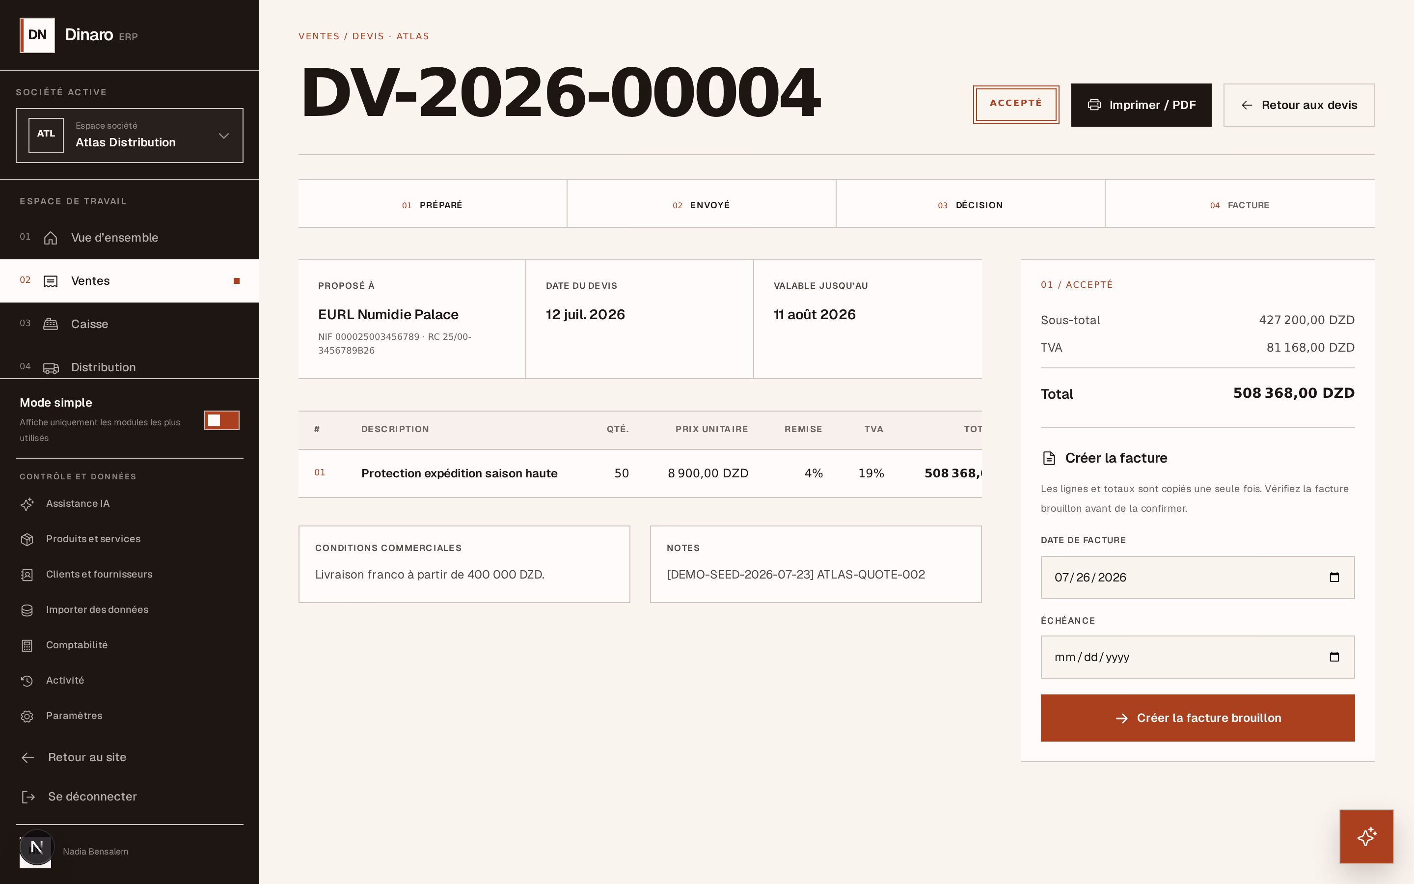Viewport: 1414px width, 884px height.
Task: Open the Caisse section
Action: [x=129, y=325]
